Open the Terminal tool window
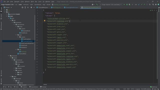 [x=43, y=87]
